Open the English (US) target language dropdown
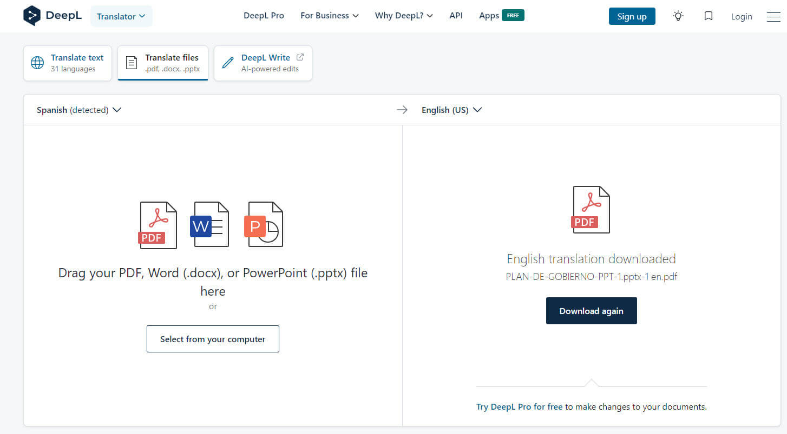787x434 pixels. [x=451, y=110]
